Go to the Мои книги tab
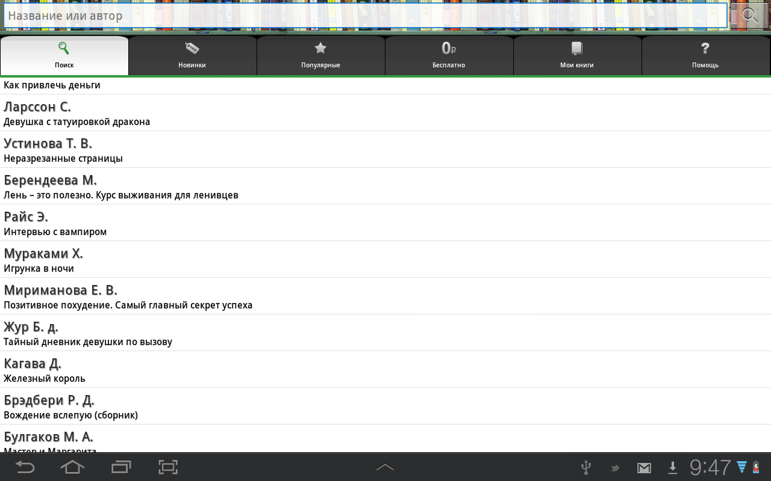The height and width of the screenshot is (481, 771). 578,56
